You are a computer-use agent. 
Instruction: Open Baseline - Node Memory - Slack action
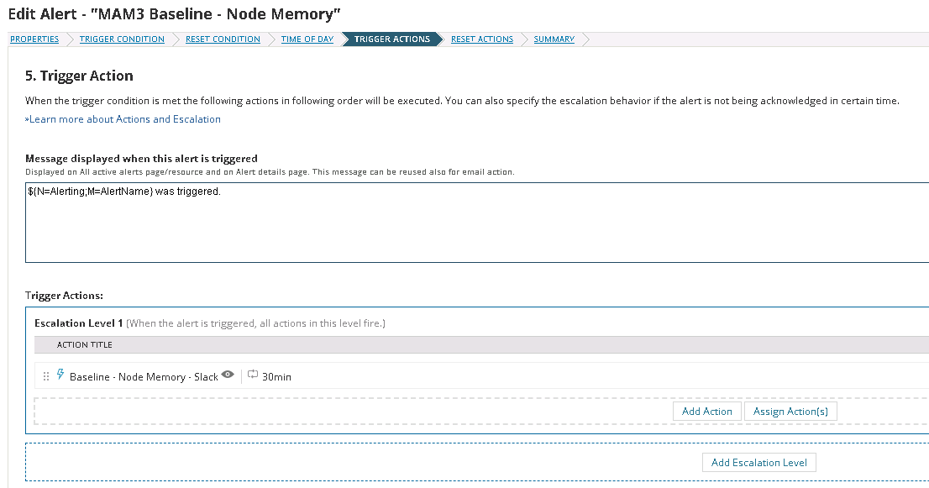tap(144, 376)
